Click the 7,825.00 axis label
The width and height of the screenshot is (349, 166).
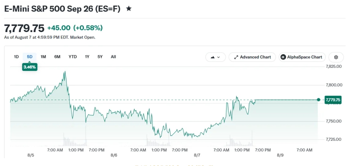click(x=334, y=66)
